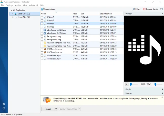Close the found duplicates notification

(x=162, y=97)
